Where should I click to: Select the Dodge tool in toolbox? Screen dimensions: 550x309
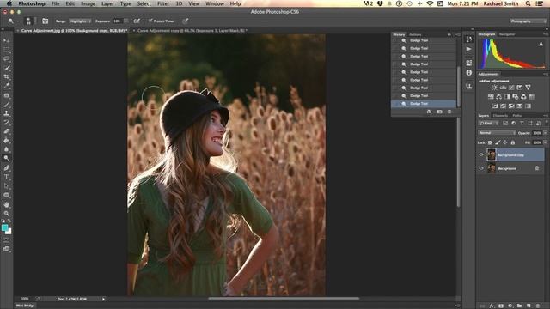pos(6,158)
